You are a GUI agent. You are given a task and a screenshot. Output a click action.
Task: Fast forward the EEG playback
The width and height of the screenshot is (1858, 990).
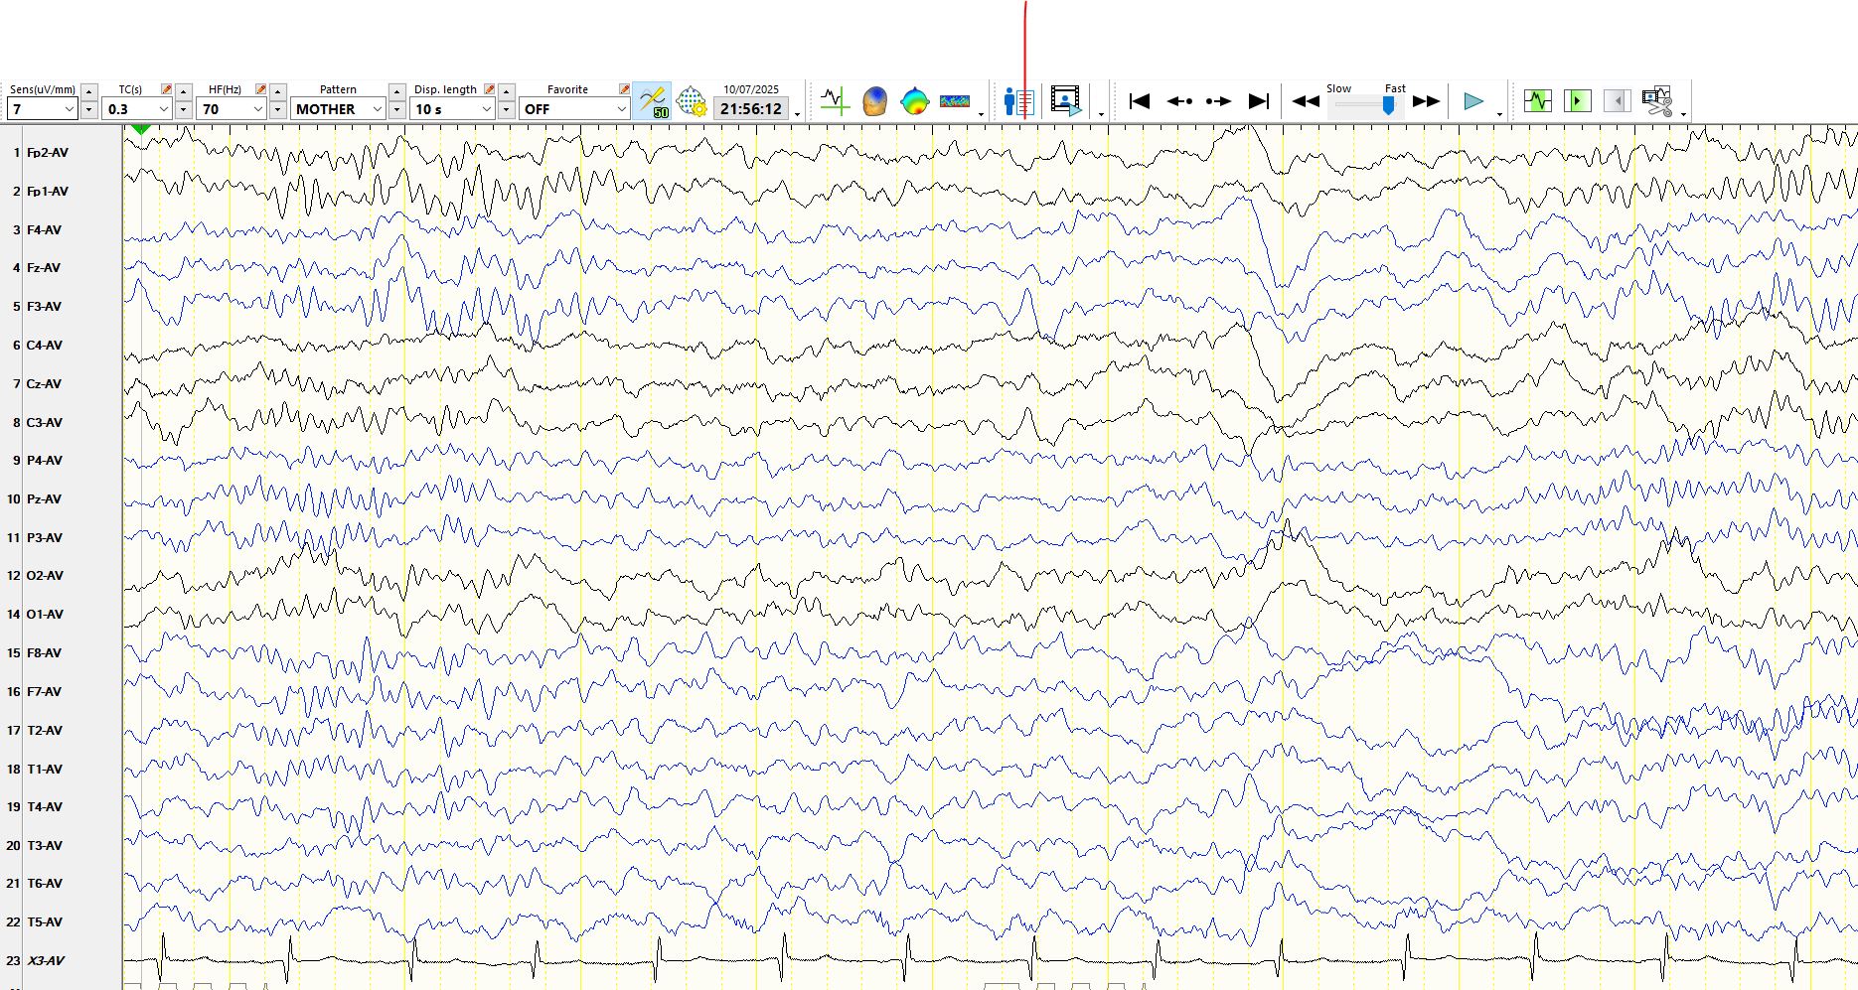click(1426, 101)
